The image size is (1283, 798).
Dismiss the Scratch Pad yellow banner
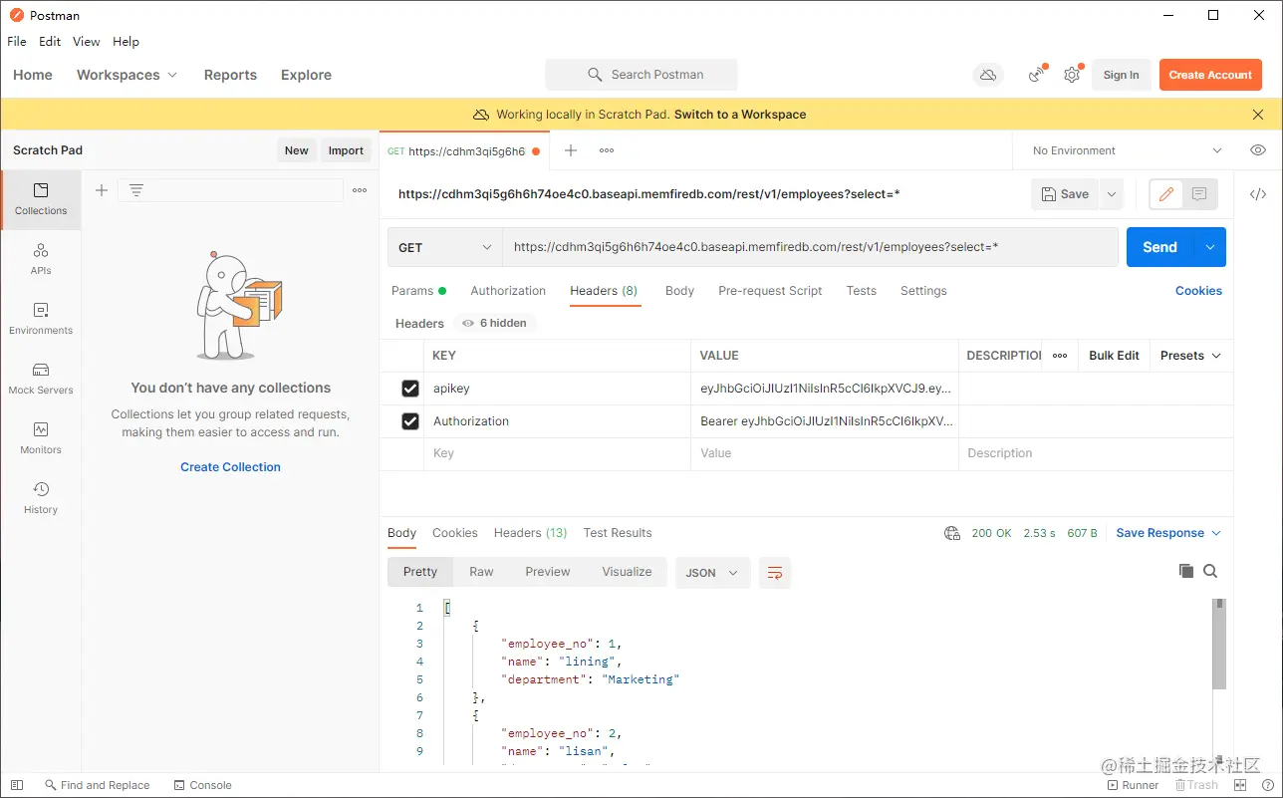tap(1258, 115)
